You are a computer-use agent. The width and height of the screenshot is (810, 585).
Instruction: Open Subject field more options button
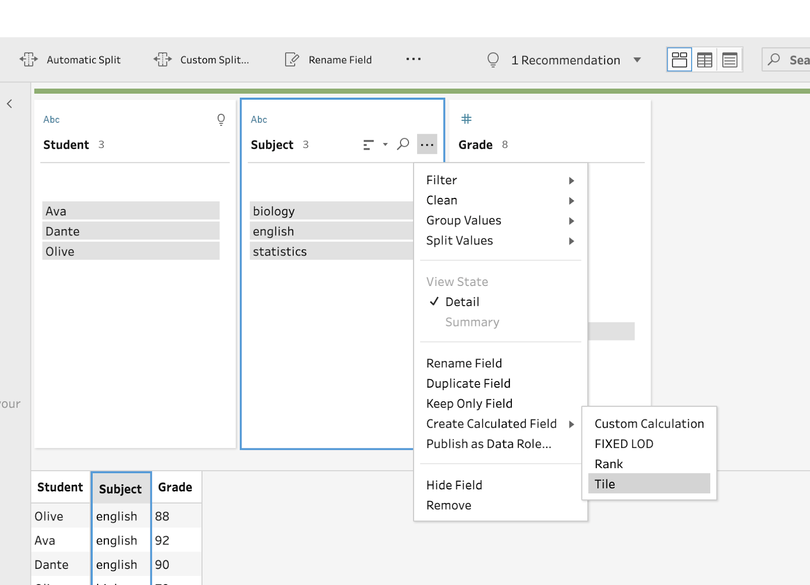(x=427, y=145)
